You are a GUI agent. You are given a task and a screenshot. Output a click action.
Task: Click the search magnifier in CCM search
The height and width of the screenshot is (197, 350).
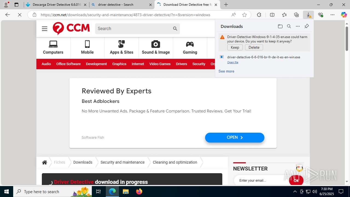click(175, 28)
